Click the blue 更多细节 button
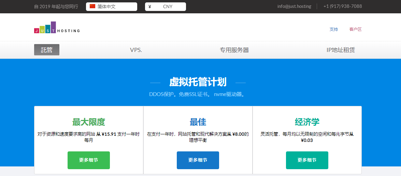This screenshot has height=176, width=401. pyautogui.click(x=198, y=160)
